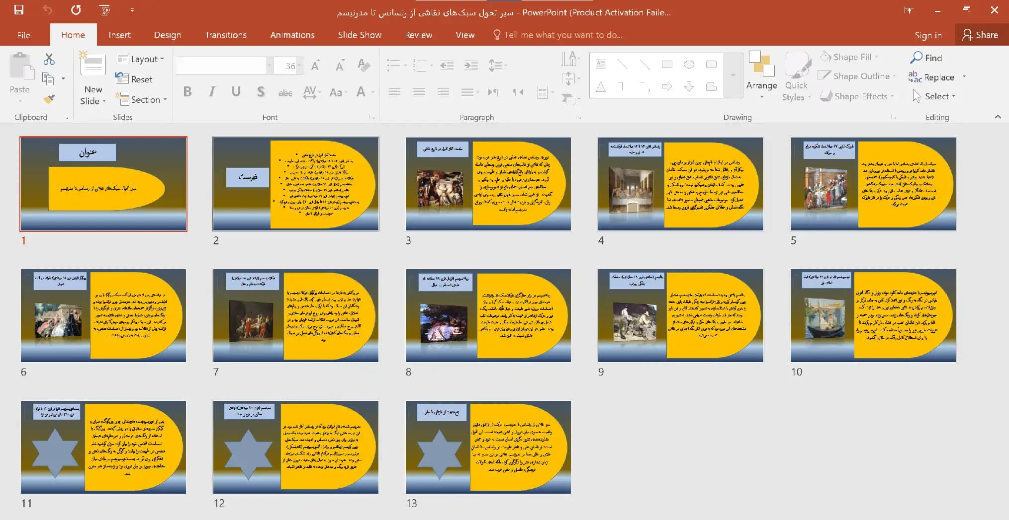Screen dimensions: 1009x520
Task: Open the Shape Fill dropdown
Action: pyautogui.click(x=849, y=57)
